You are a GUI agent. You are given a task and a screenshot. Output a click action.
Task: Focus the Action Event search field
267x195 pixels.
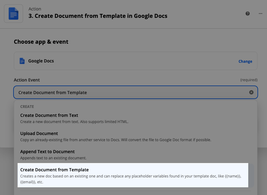[x=135, y=92]
